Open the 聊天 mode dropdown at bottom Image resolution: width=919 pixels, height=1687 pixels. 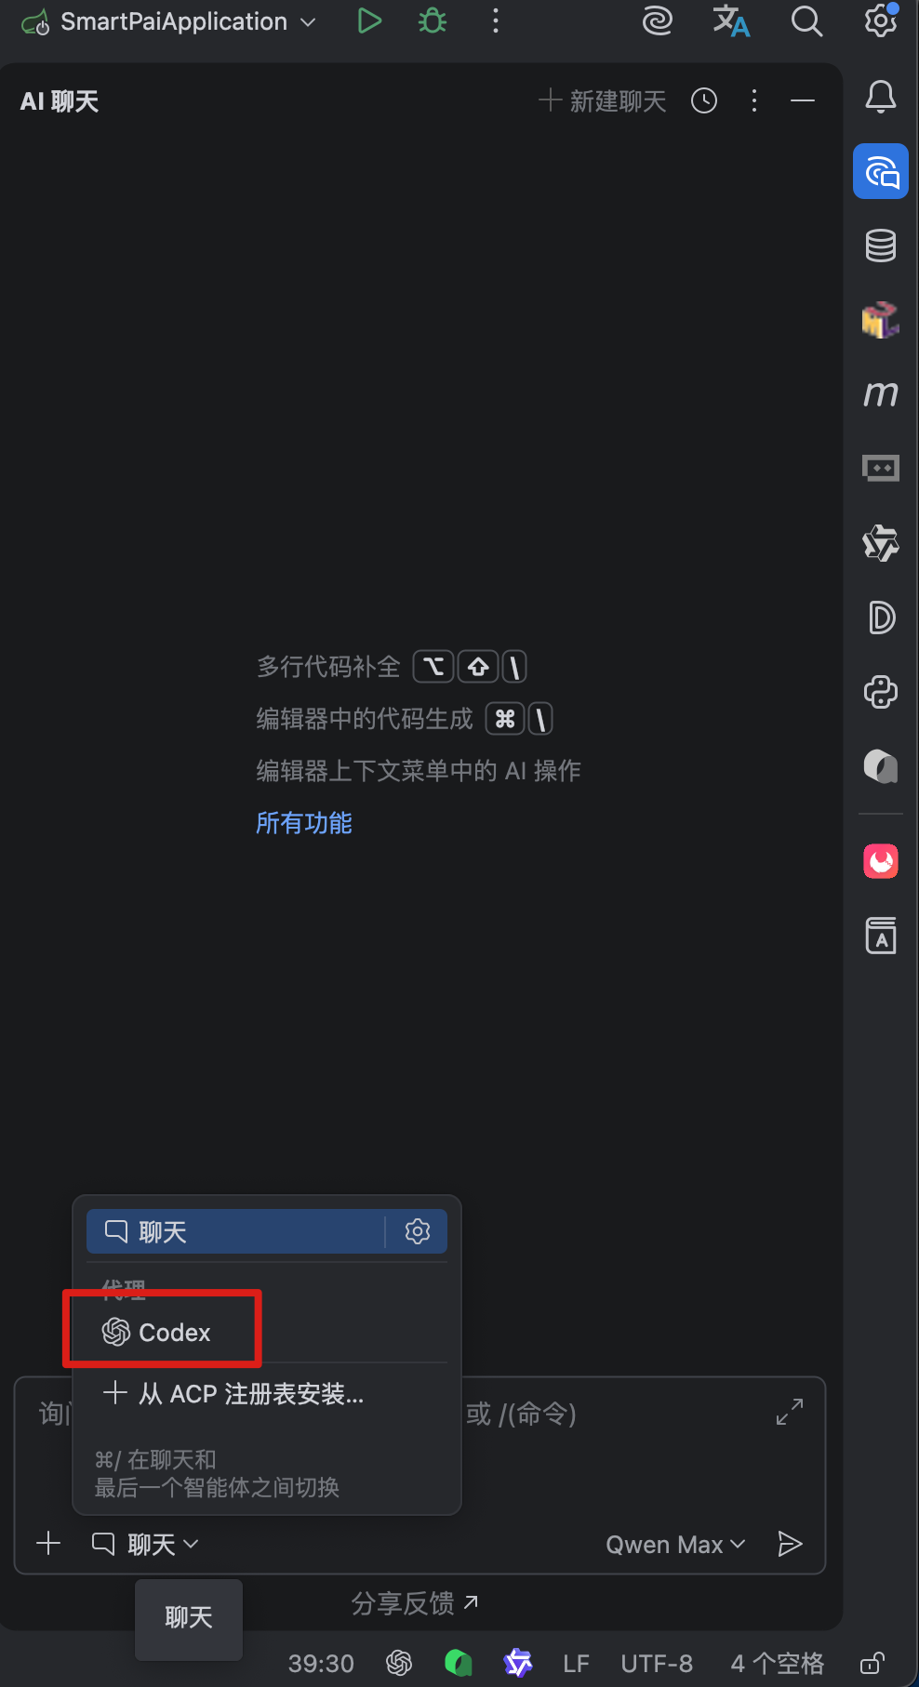[145, 1545]
